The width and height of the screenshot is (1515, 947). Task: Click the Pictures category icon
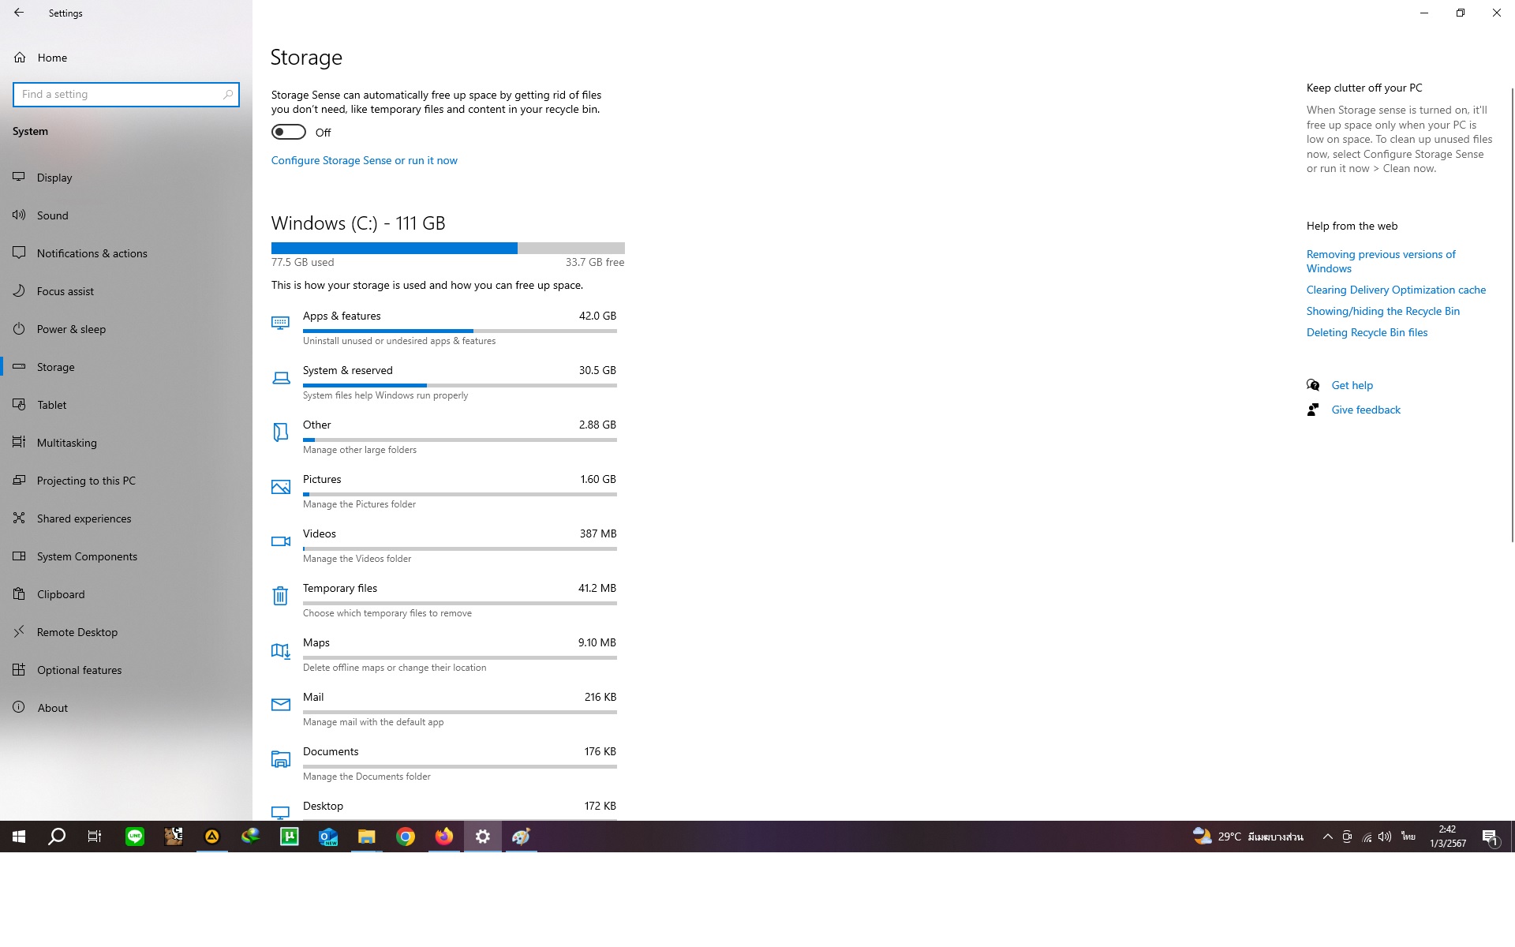280,487
